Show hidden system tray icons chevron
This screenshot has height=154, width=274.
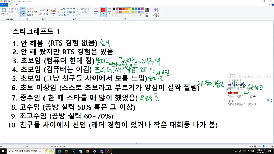click(236, 151)
